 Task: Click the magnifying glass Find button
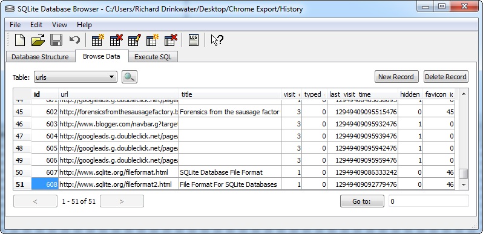pyautogui.click(x=130, y=77)
